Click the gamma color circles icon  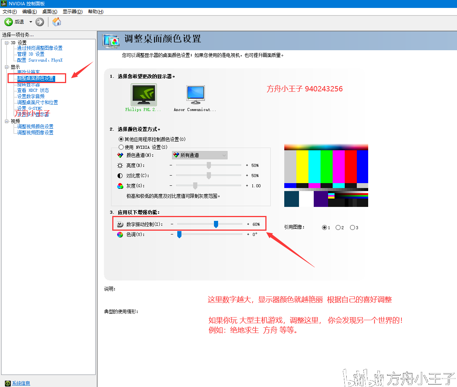point(120,186)
